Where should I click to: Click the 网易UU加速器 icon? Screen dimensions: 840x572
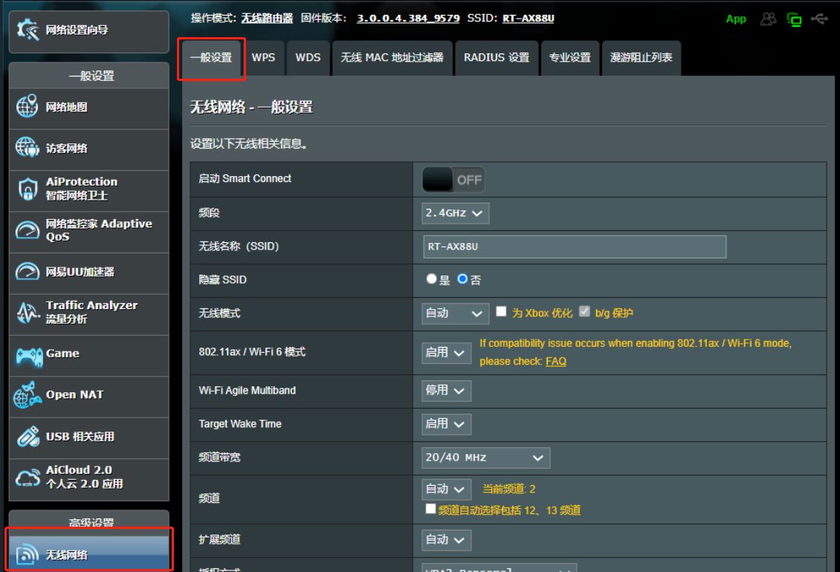pyautogui.click(x=28, y=272)
